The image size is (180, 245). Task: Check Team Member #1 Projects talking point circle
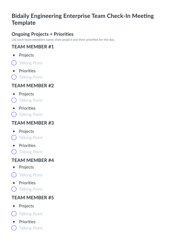pos(14,63)
